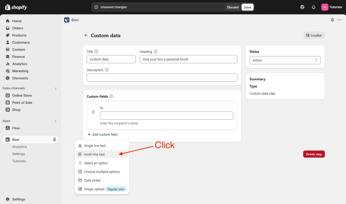346x204 pixels.
Task: Click into the Description input field
Action: coord(162,78)
